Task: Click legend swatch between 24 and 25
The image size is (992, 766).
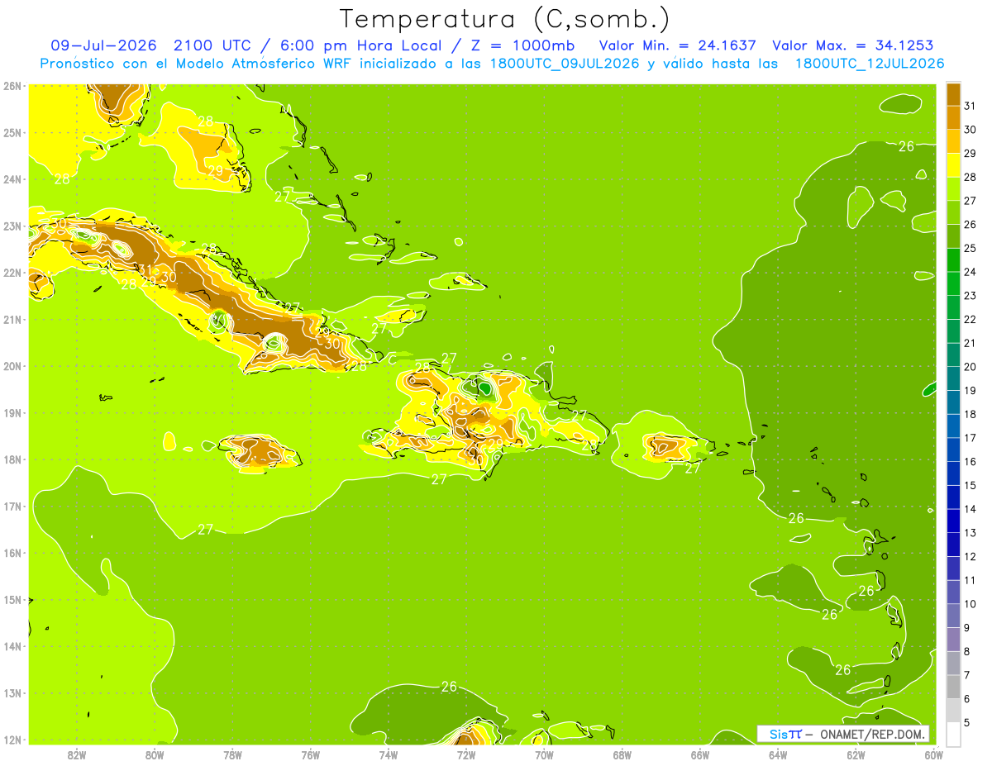Action: click(953, 260)
